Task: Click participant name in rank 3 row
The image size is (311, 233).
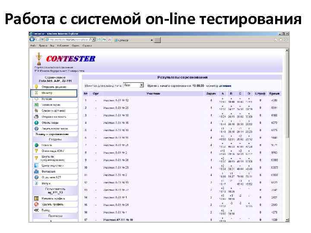Action: [116, 115]
